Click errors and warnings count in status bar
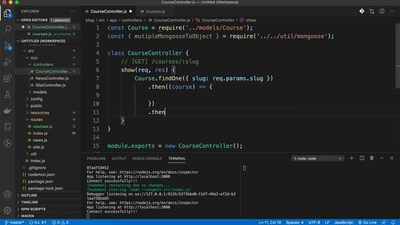Screen dimensions: 400x225 60,222
